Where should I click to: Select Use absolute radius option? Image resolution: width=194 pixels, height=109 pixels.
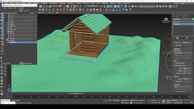point(175,65)
